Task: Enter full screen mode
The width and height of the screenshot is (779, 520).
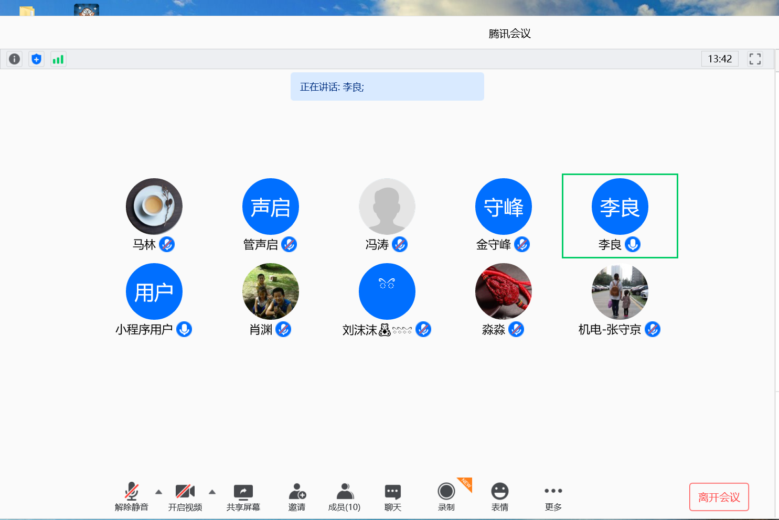Action: coord(755,59)
